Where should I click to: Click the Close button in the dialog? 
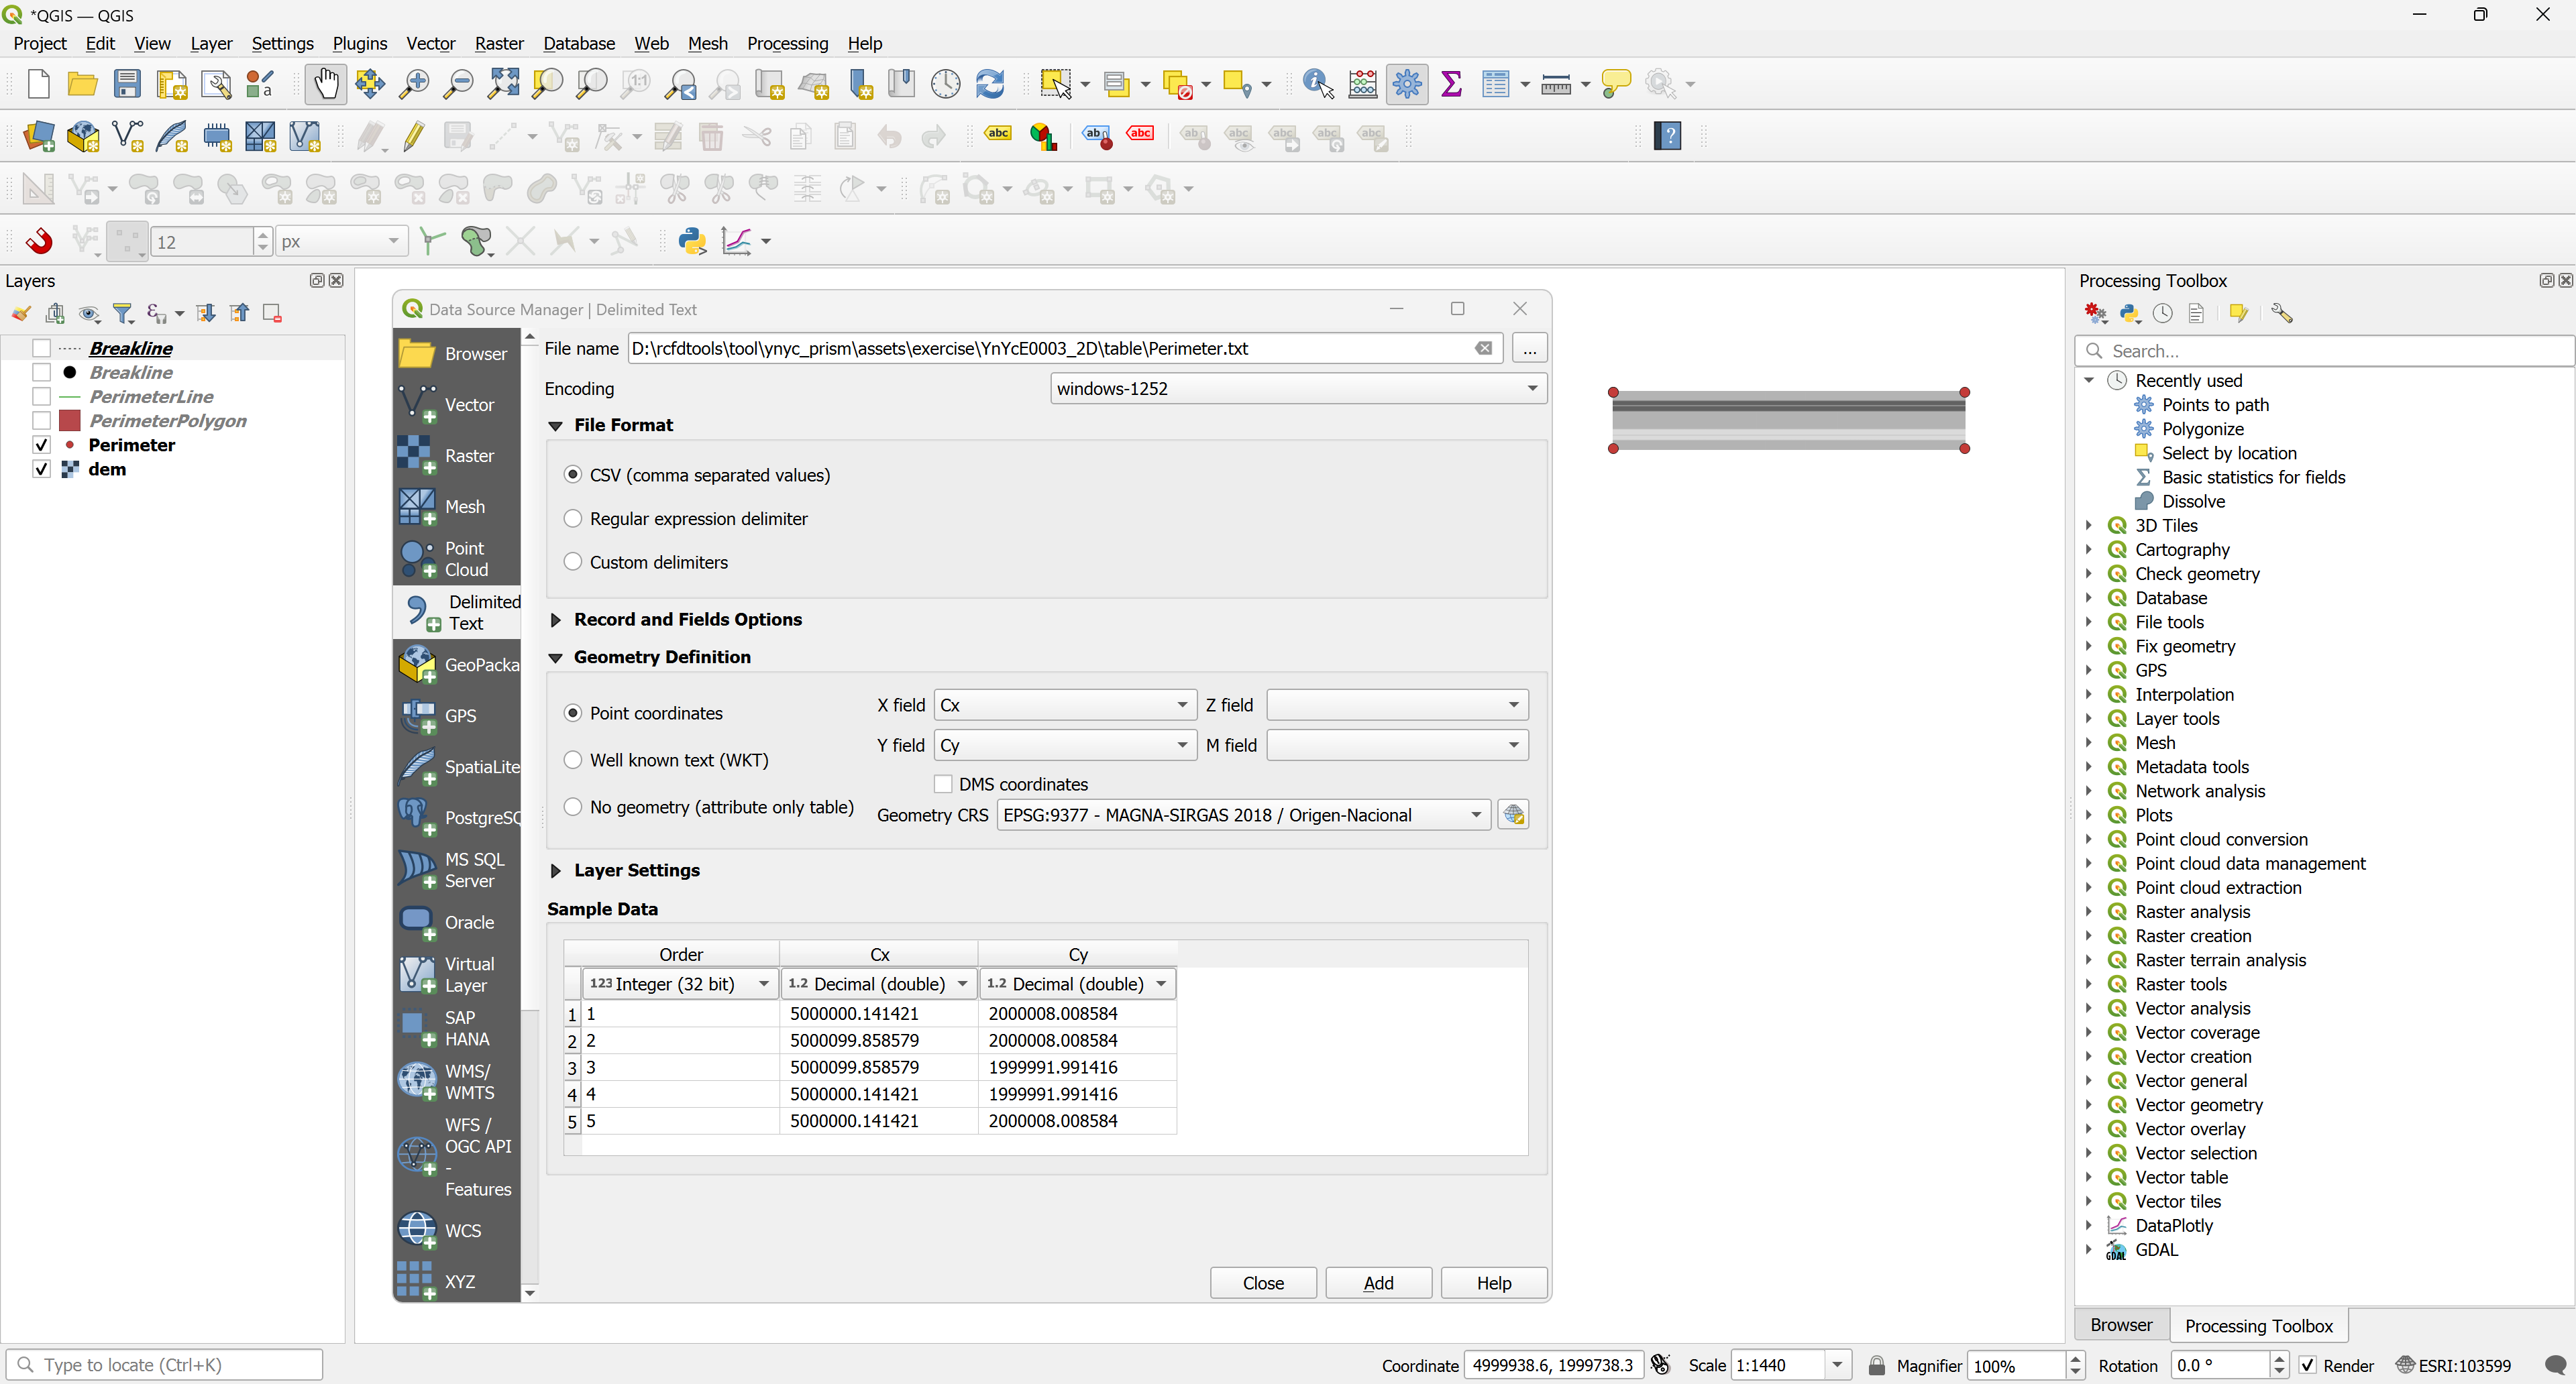pos(1263,1283)
